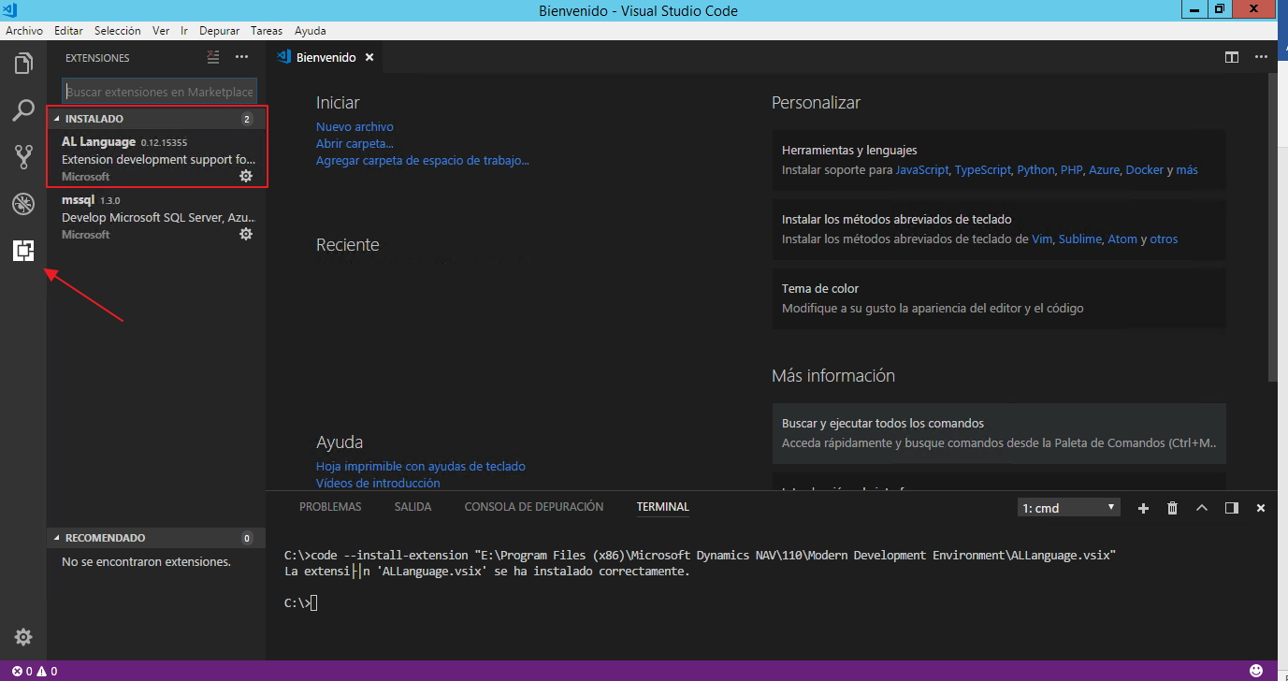Viewport: 1288px width, 681px height.
Task: Open the terminal selector dropdown '1: cmd'
Action: (1068, 508)
